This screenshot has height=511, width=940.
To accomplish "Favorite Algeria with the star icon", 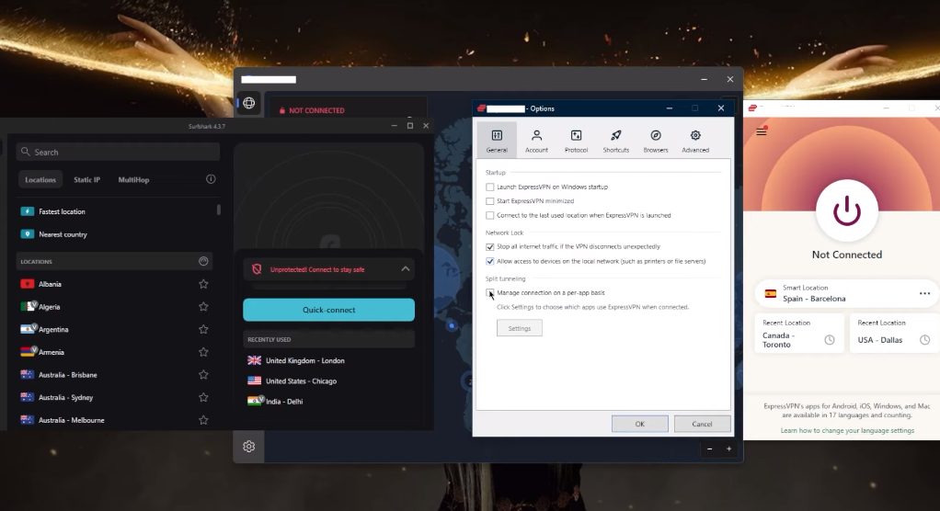I will 203,307.
